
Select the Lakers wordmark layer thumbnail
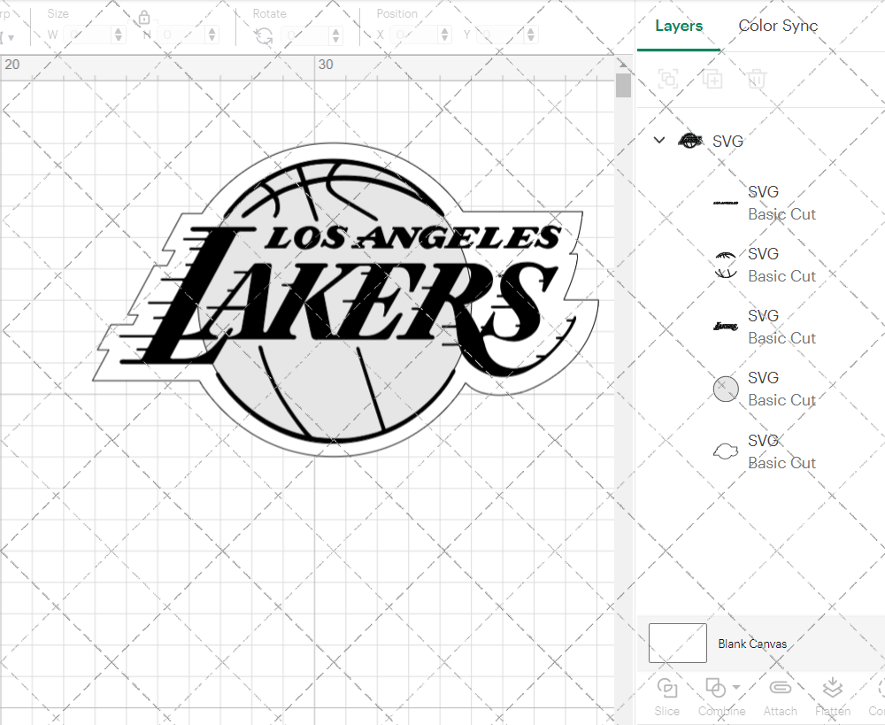tap(726, 327)
